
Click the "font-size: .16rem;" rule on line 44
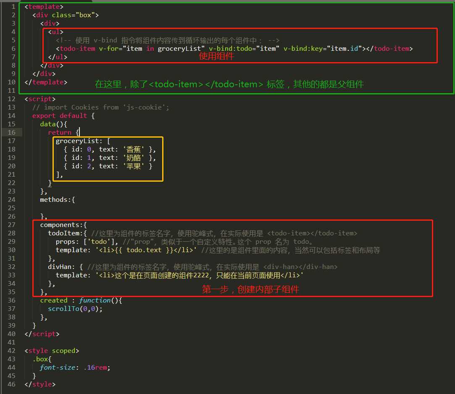pyautogui.click(x=75, y=368)
